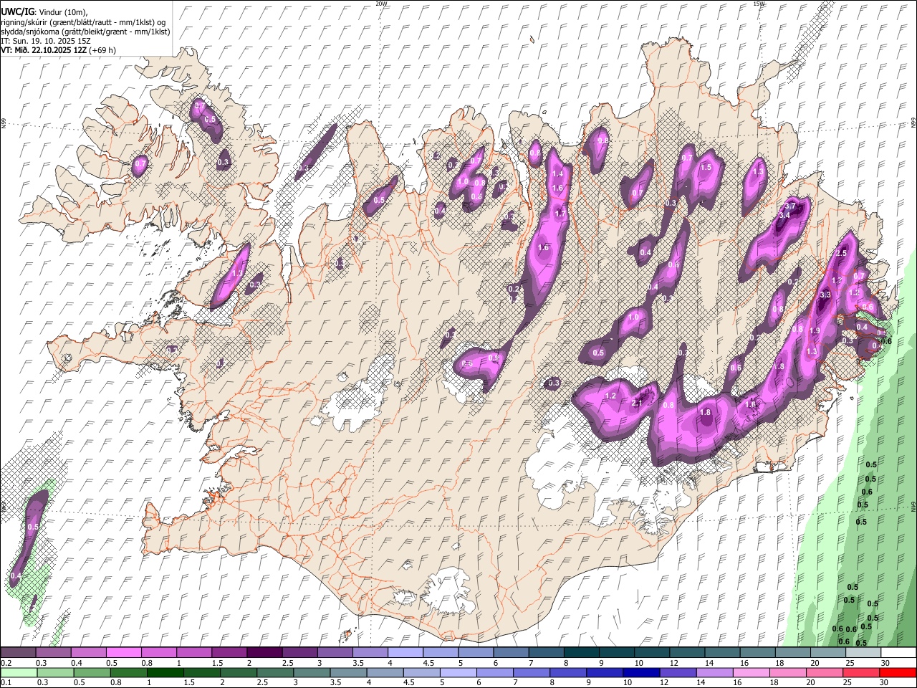The height and width of the screenshot is (688, 917).
Task: Pick the 14 lavender swatch in lower legend row
Action: coord(714,672)
